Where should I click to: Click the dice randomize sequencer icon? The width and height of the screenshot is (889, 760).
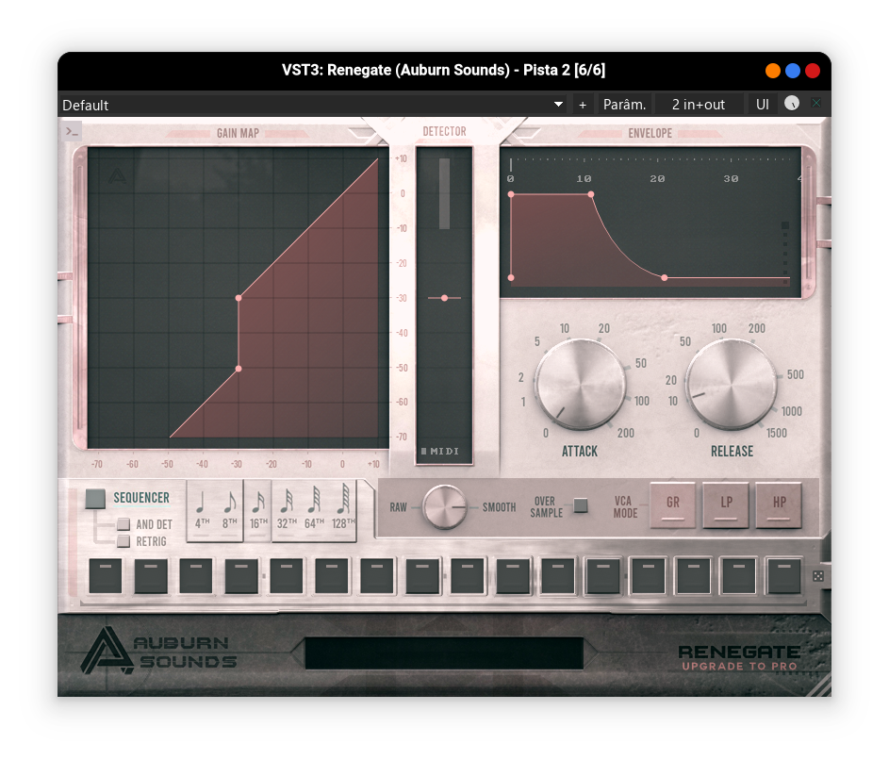[817, 576]
